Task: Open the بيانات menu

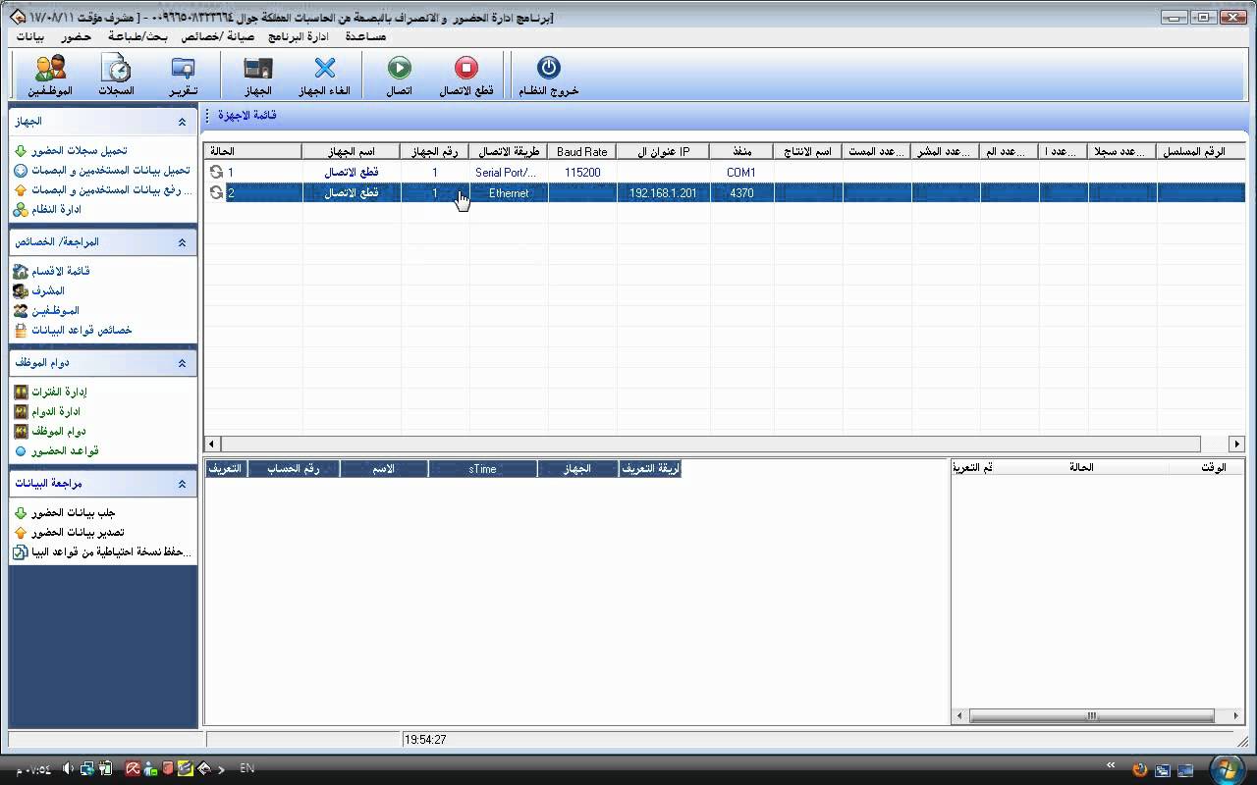Action: click(30, 36)
